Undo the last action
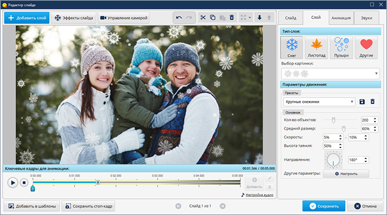 pos(178,18)
